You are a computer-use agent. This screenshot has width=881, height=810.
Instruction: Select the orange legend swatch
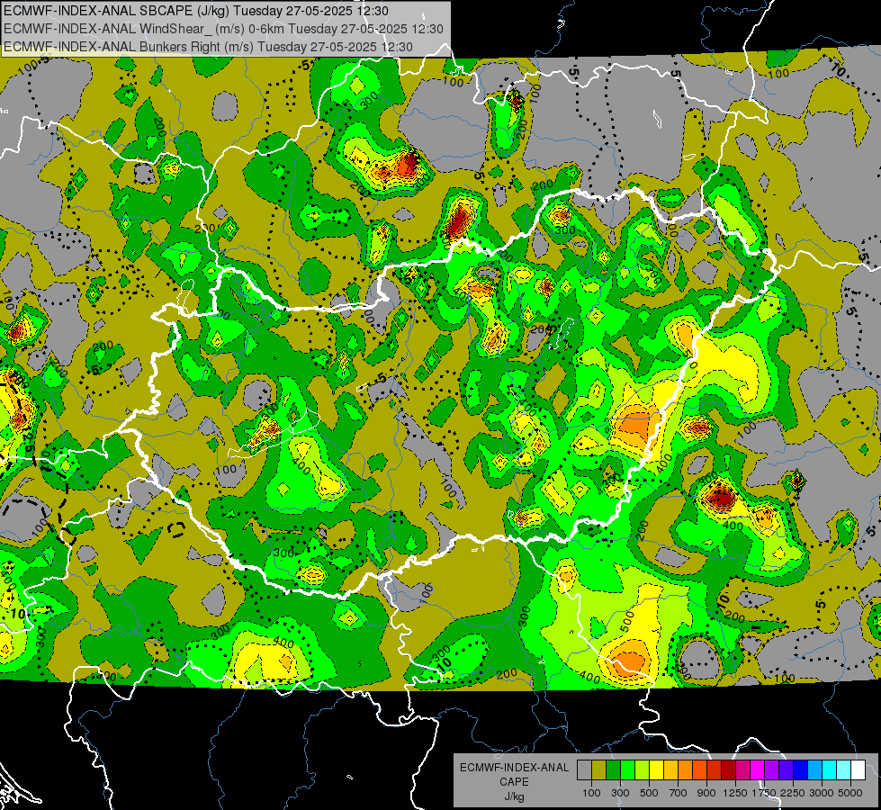coord(686,770)
